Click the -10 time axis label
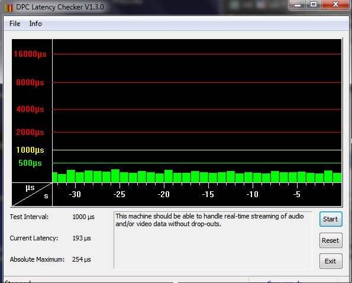Screen dimensions: 352x283 click(x=253, y=194)
